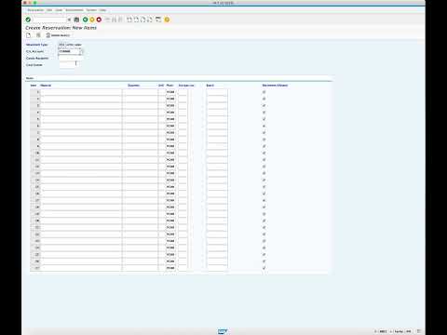Click the 'Create Reservation: New Items' title

click(x=61, y=28)
